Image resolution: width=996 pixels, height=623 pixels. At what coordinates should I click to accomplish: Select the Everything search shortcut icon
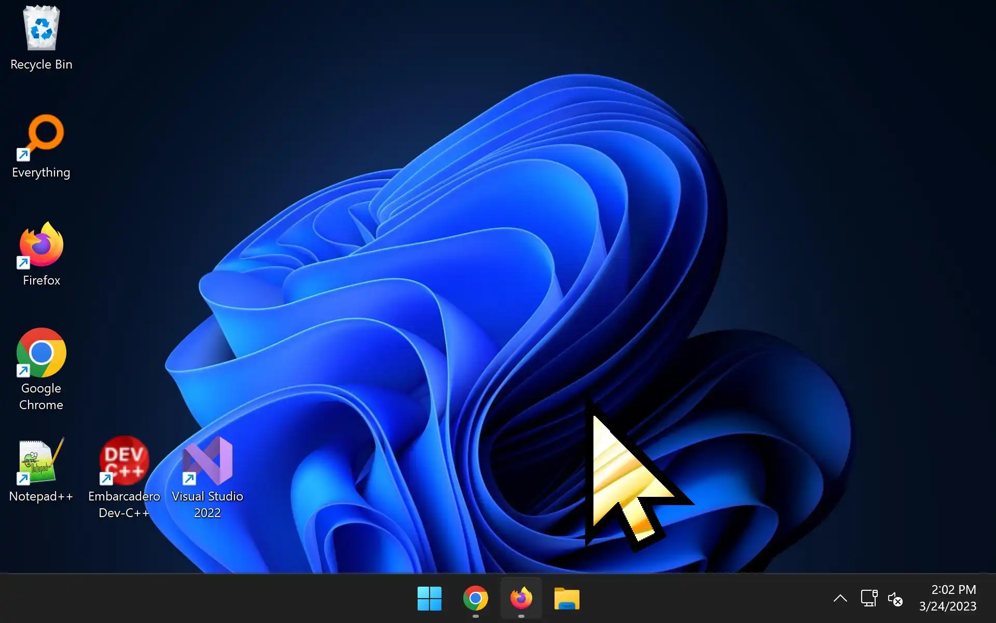41,137
